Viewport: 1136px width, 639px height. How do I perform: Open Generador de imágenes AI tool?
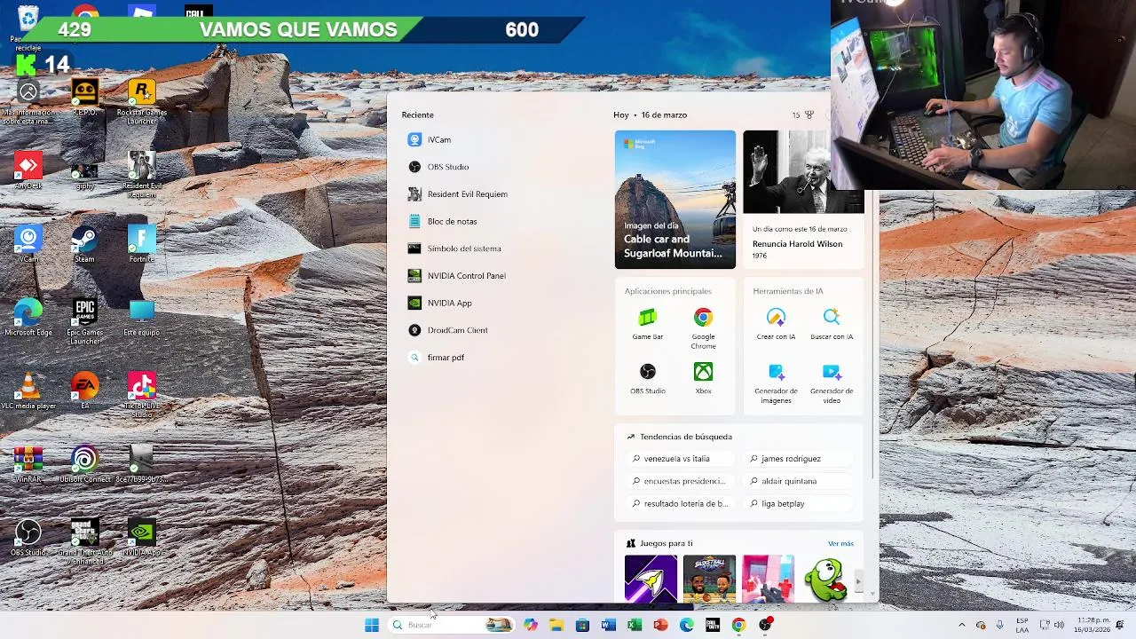pos(776,383)
